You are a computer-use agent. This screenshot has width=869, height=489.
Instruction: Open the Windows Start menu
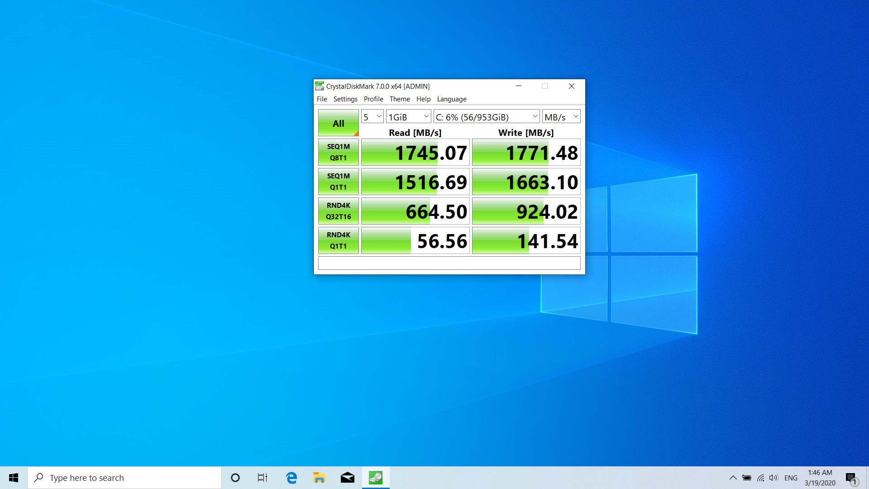(14, 478)
